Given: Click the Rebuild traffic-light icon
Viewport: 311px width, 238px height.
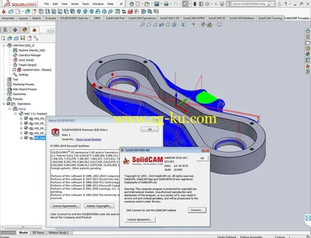Looking at the screenshot, I should [x=194, y=4].
